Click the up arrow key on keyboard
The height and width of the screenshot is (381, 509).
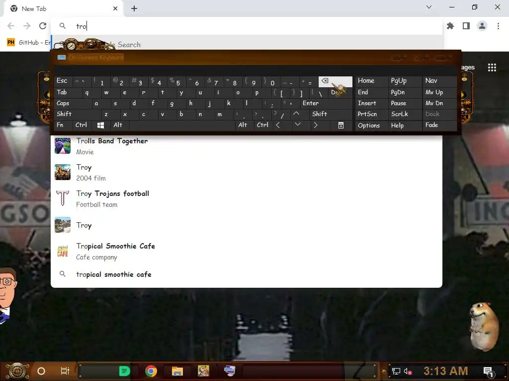coord(296,114)
